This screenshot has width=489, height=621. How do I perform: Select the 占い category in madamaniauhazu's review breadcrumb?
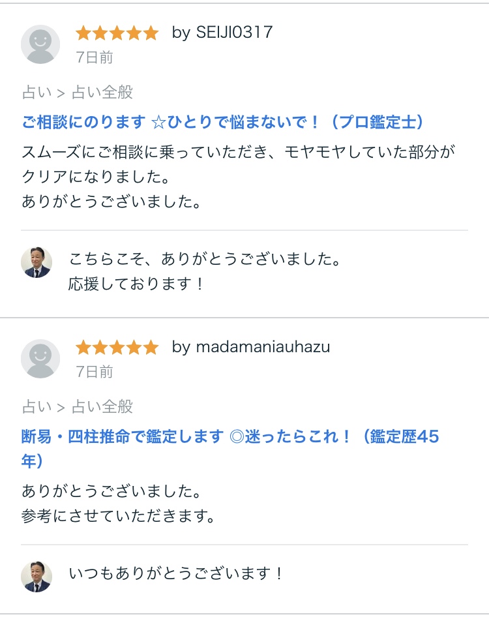point(37,407)
